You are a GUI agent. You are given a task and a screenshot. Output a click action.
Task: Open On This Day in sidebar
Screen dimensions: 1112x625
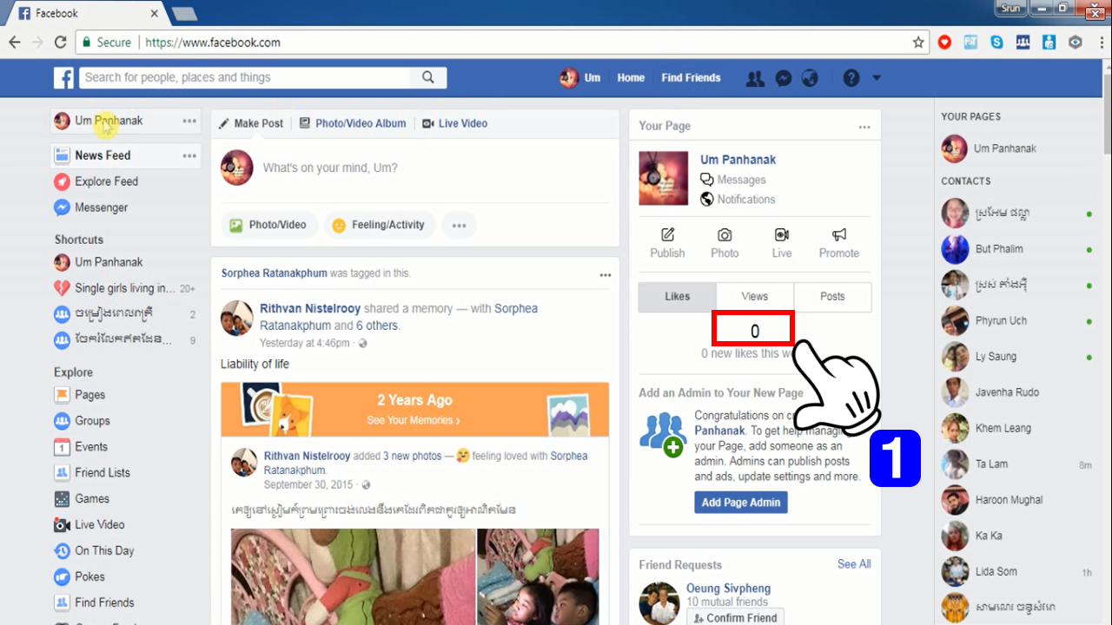(x=104, y=550)
